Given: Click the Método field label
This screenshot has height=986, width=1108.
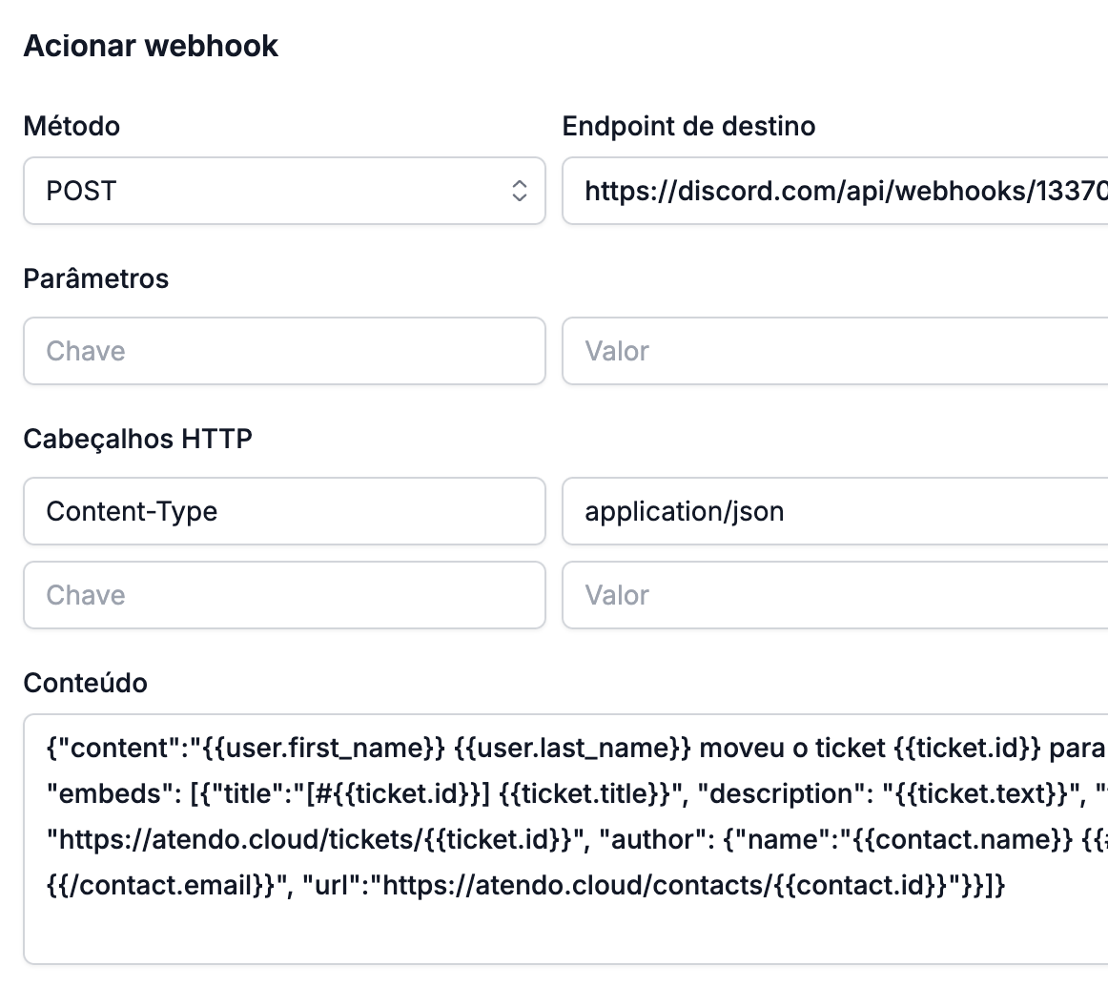Looking at the screenshot, I should pos(72,126).
